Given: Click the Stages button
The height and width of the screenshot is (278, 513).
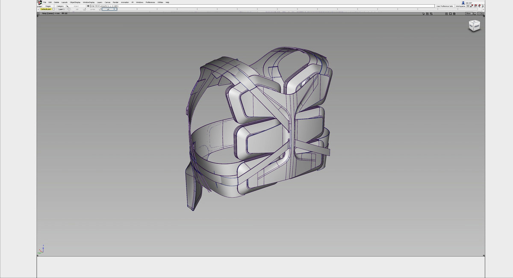Looking at the screenshot, I should tap(48, 6).
